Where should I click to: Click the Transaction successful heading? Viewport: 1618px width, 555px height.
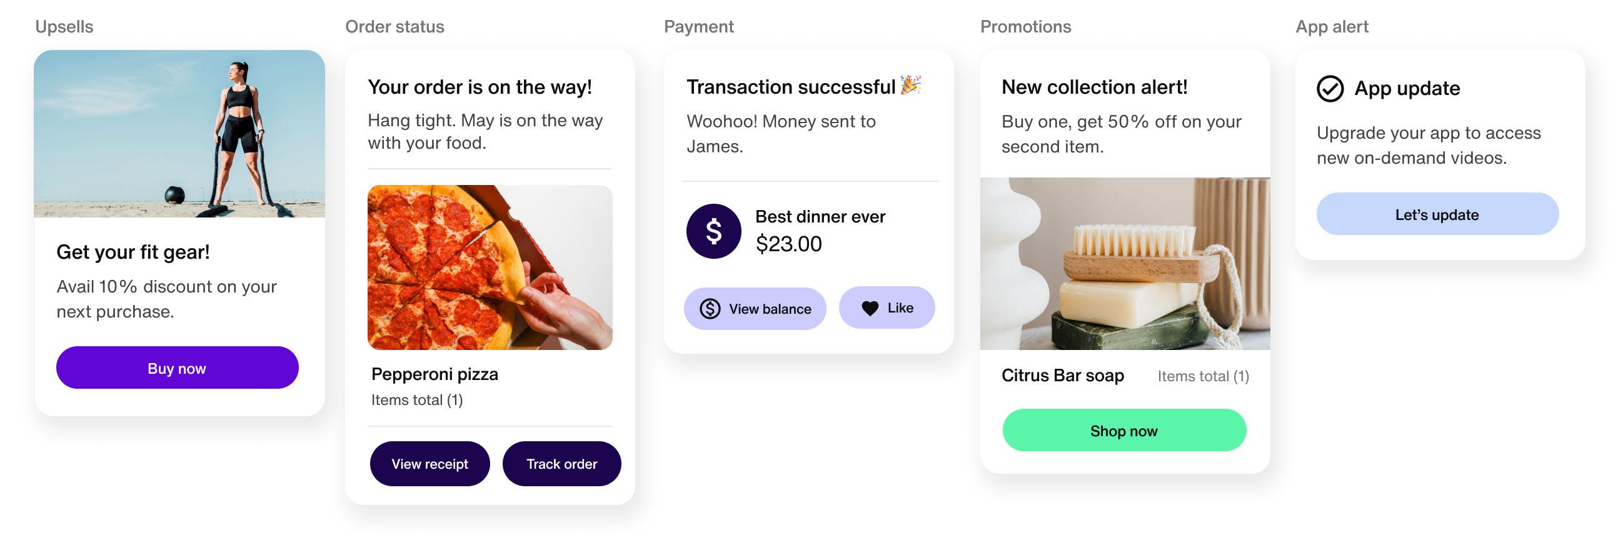pos(791,87)
